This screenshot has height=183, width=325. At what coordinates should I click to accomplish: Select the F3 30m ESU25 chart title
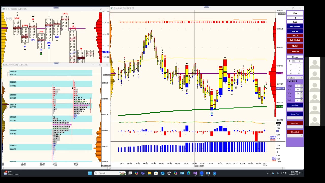[x=17, y=65]
